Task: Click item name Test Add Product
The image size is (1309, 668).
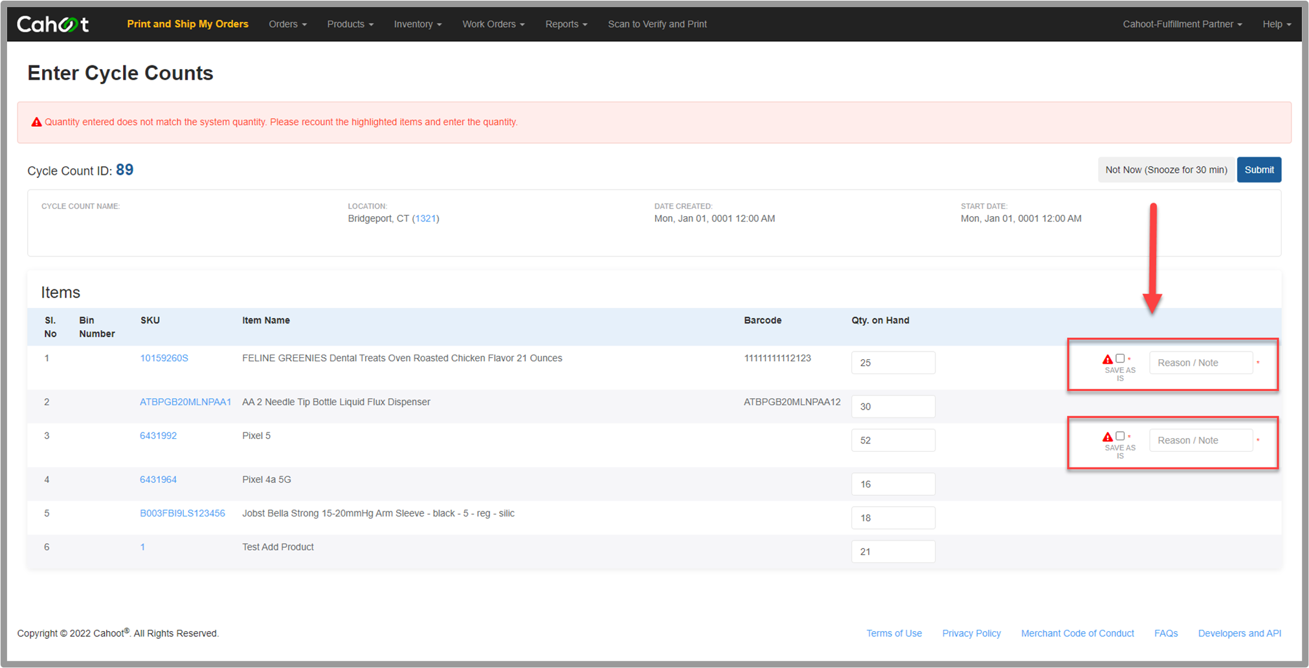Action: click(x=278, y=547)
